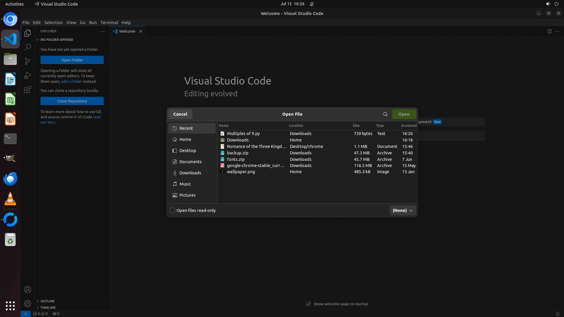
Task: Open Extensions view icon
Action: pyautogui.click(x=28, y=90)
